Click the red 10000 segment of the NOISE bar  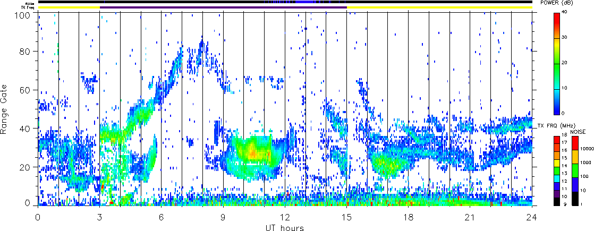[x=575, y=143]
